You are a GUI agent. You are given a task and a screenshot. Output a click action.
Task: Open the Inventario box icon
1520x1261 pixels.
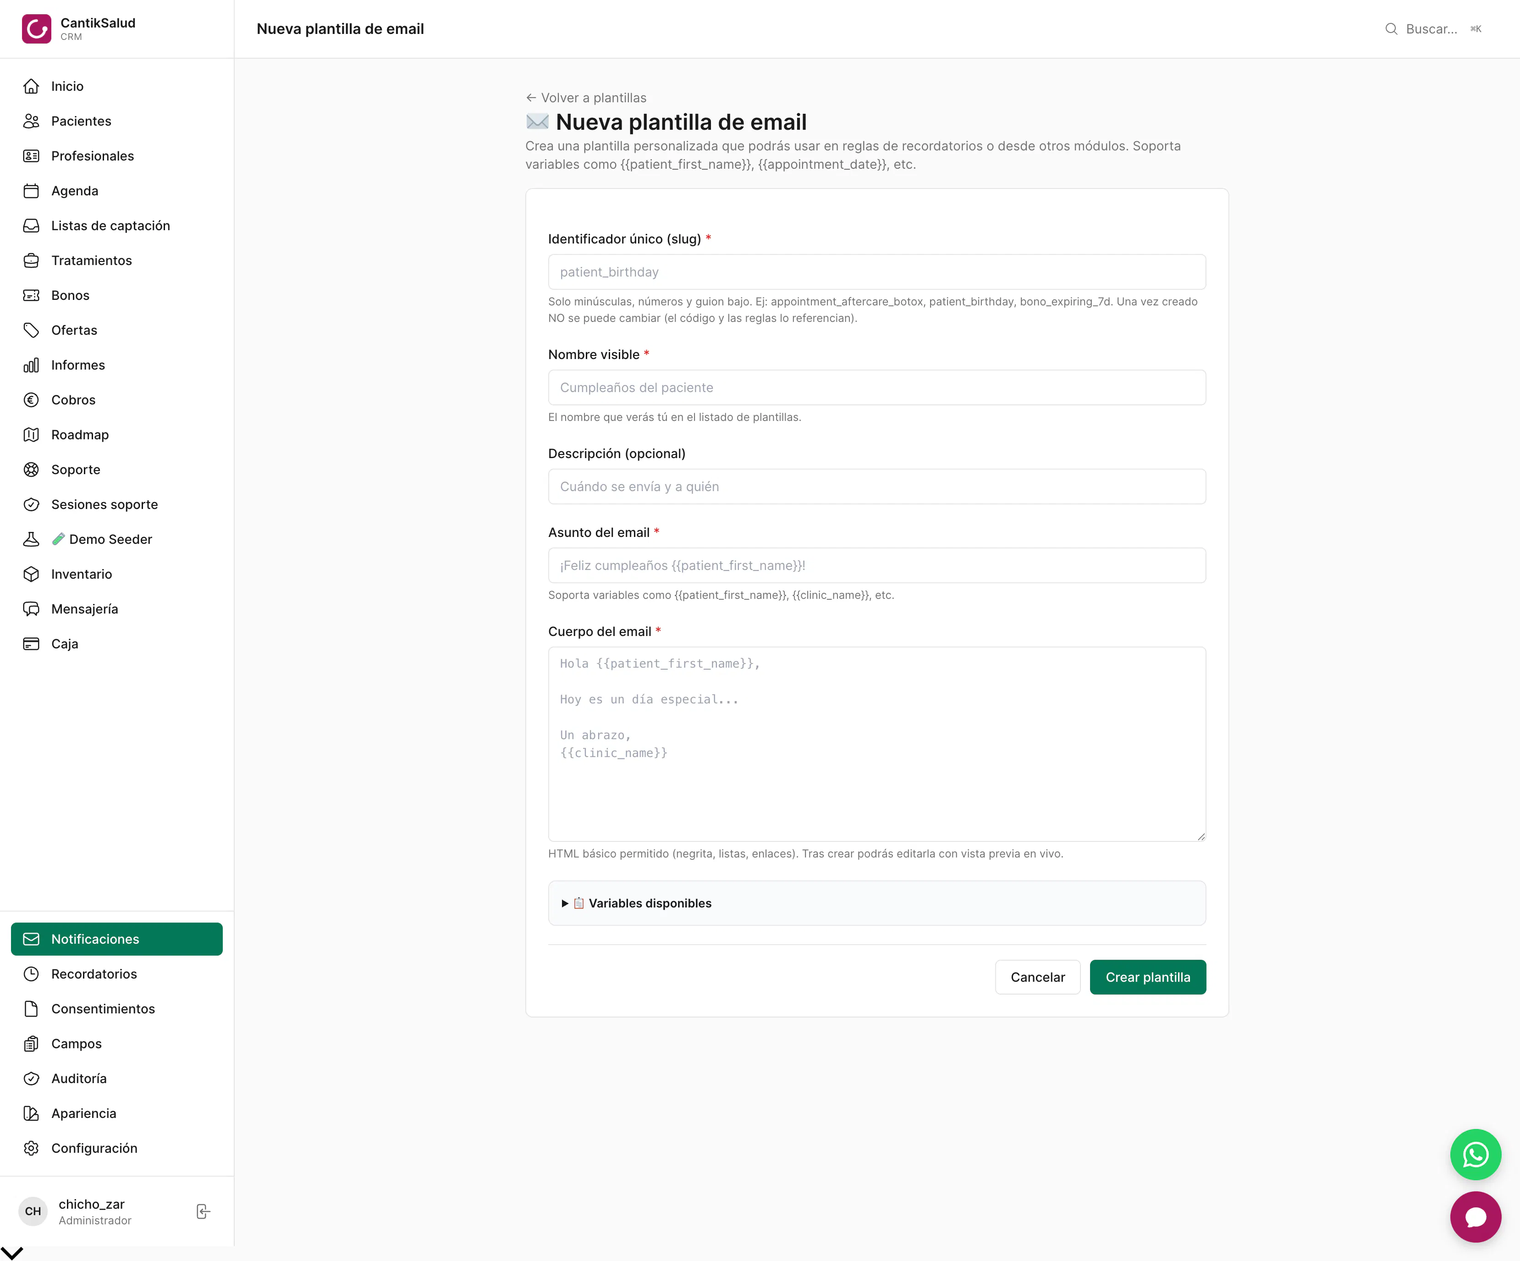31,574
